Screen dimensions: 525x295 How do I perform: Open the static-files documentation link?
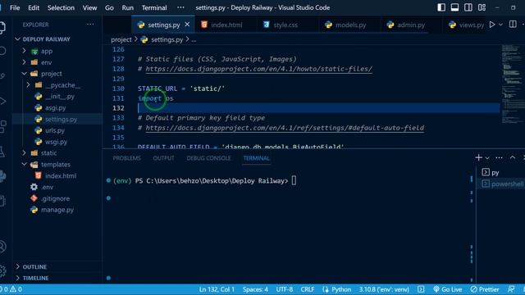tap(259, 69)
